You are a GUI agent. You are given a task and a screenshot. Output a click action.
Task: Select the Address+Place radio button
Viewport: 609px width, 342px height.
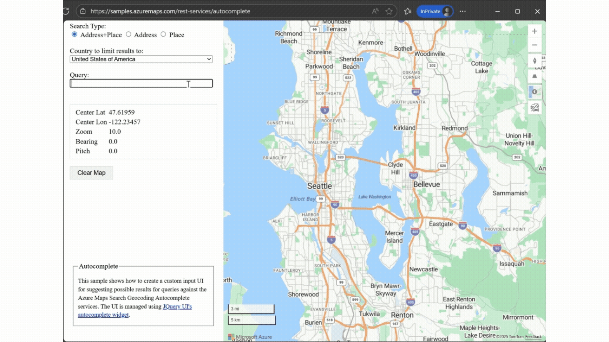click(74, 34)
